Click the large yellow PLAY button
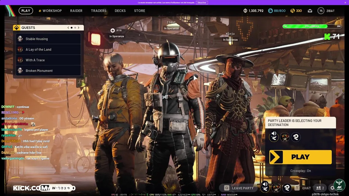 [300, 157]
